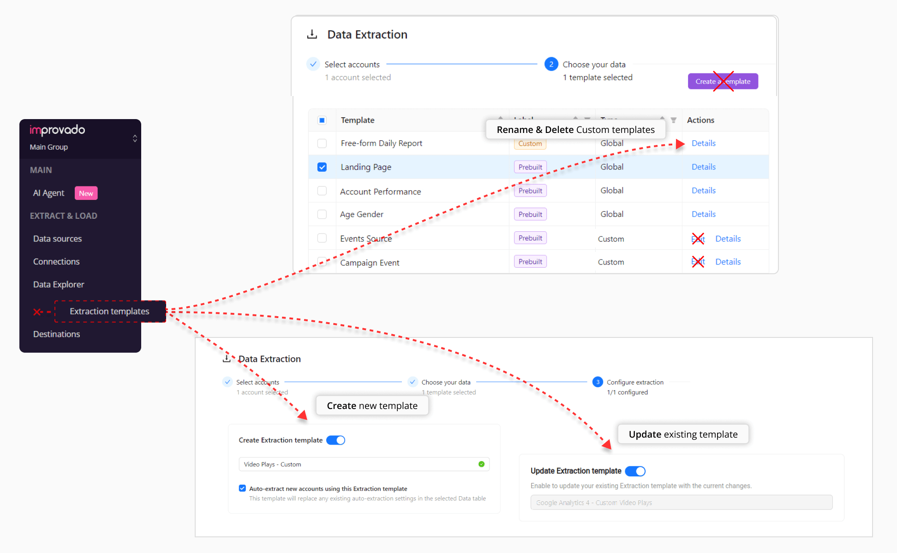The image size is (897, 553).
Task: Click the Data Extraction download icon in top panel
Action: pyautogui.click(x=312, y=35)
